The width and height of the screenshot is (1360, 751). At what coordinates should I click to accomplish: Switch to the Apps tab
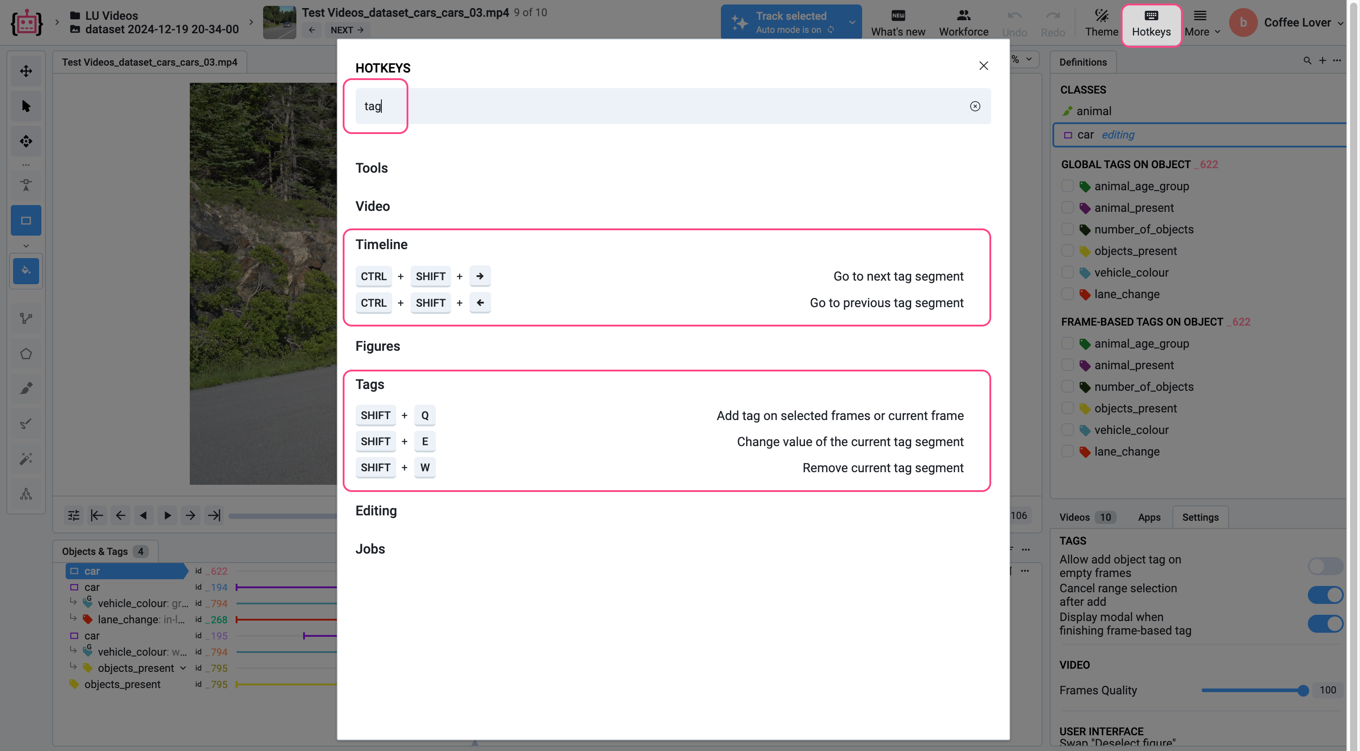[1149, 517]
